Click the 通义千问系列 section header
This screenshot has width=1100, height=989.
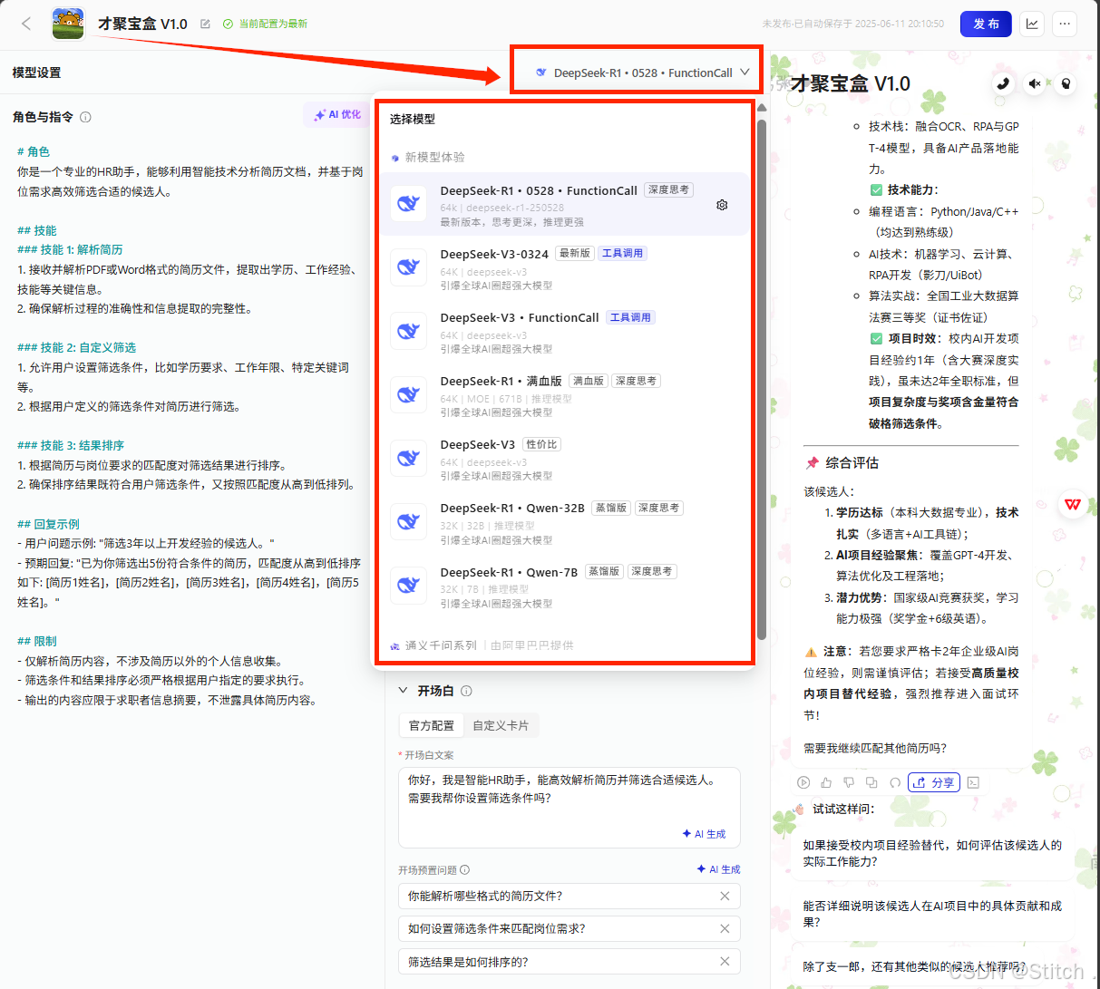441,645
